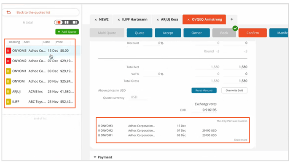The height and width of the screenshot is (164, 290).
Task: Sort list by Price column header
Action: pyautogui.click(x=59, y=42)
